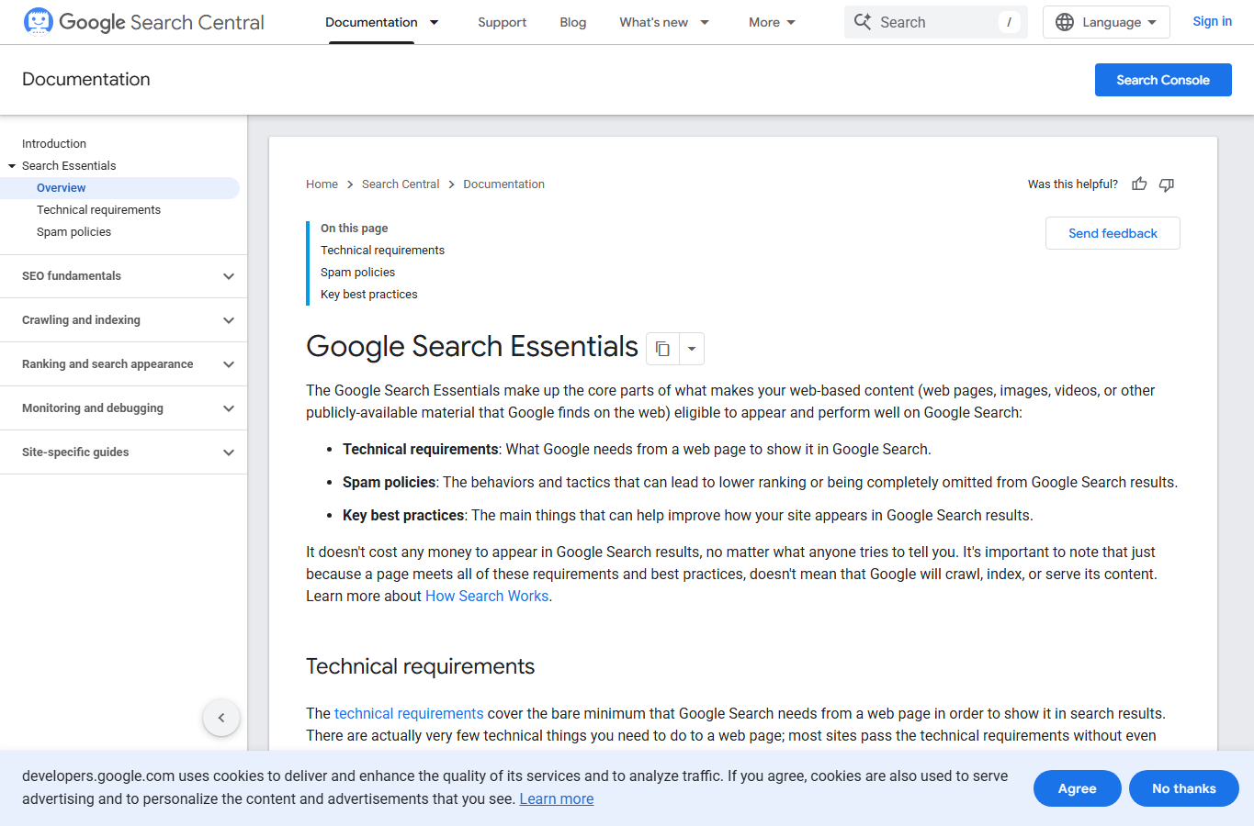Click the thumbs down not helpful icon
Screen dimensions: 1254x826
click(1167, 184)
